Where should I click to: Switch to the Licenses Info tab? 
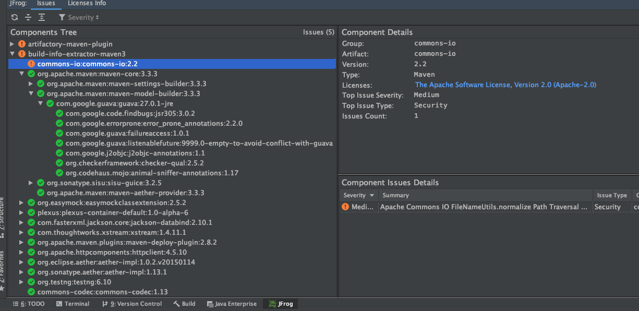pos(87,4)
